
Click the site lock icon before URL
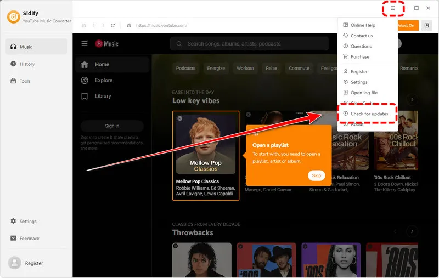[x=129, y=25]
